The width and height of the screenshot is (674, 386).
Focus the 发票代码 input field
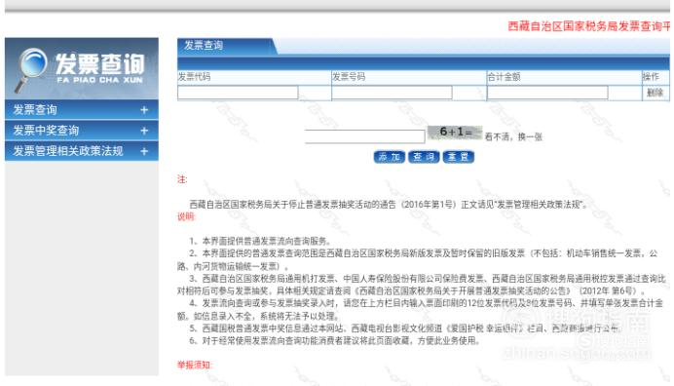point(238,93)
